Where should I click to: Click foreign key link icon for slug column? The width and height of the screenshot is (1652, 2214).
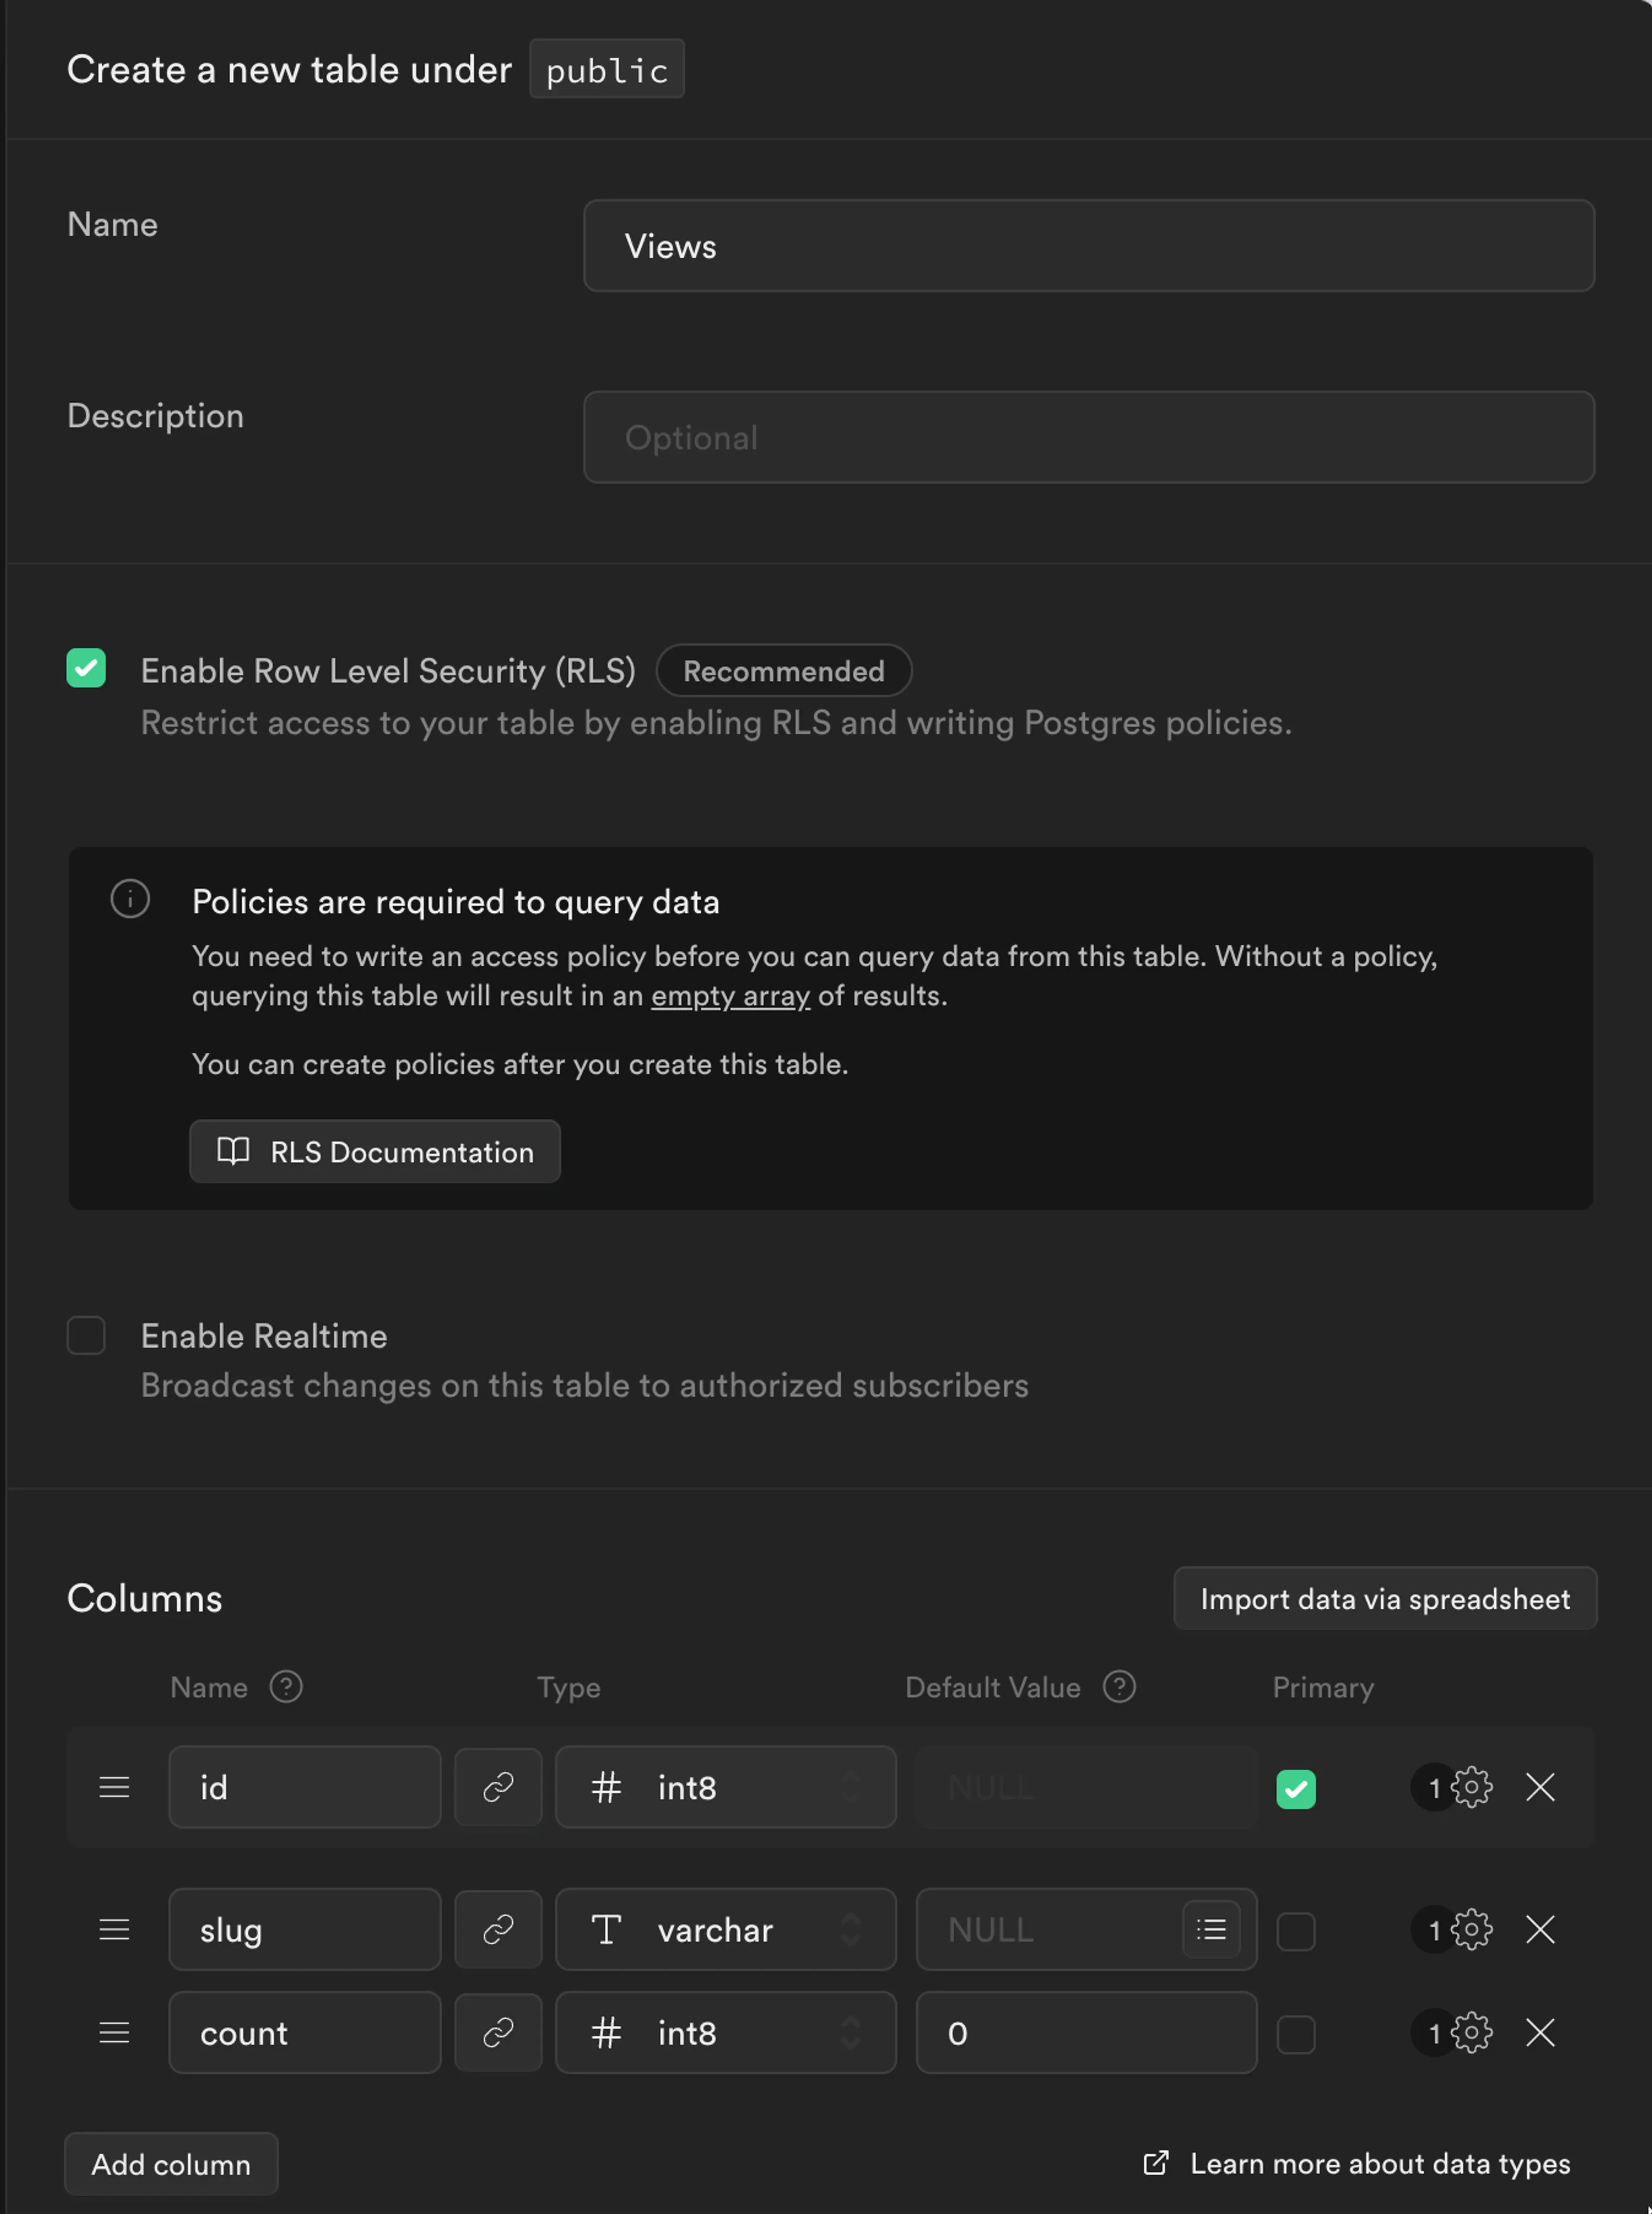click(498, 1929)
